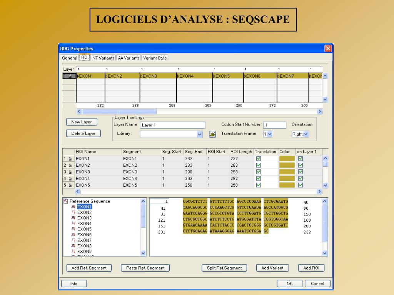The height and width of the screenshot is (295, 394).
Task: Select EXON1 in Reference Sequence tree
Action: click(84, 207)
